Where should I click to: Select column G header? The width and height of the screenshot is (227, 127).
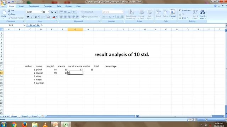point(75,30)
